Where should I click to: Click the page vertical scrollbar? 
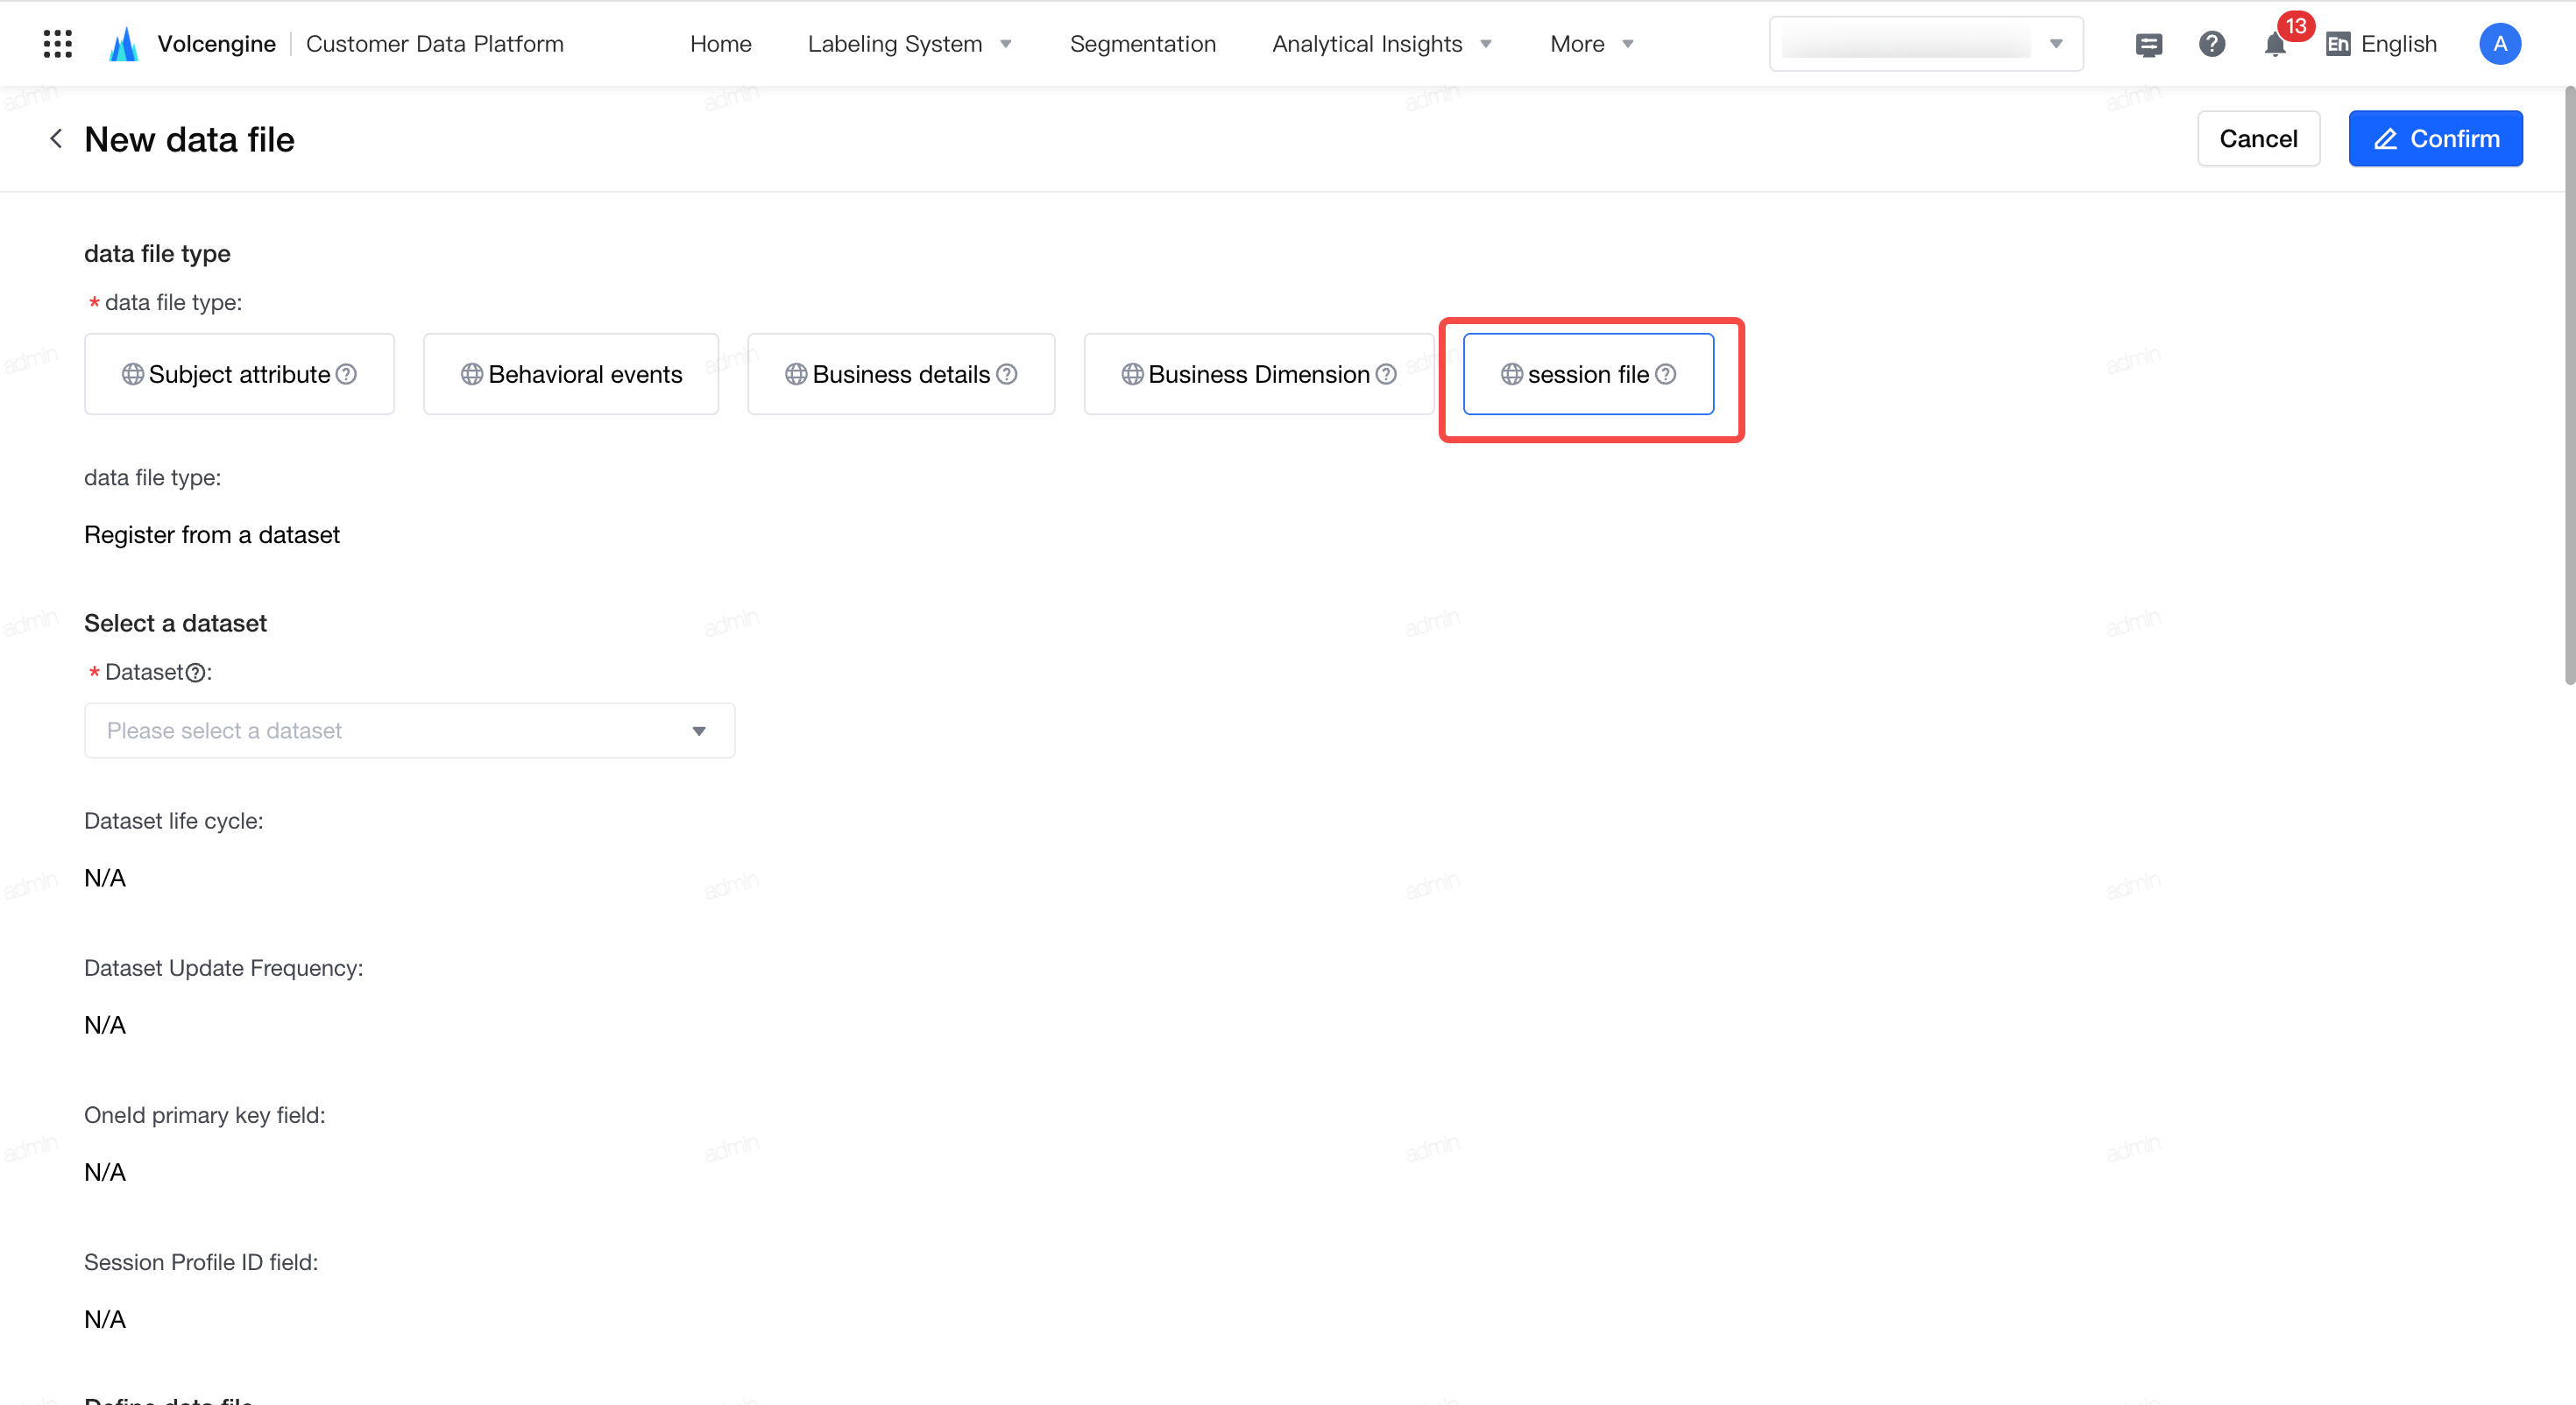2568,385
